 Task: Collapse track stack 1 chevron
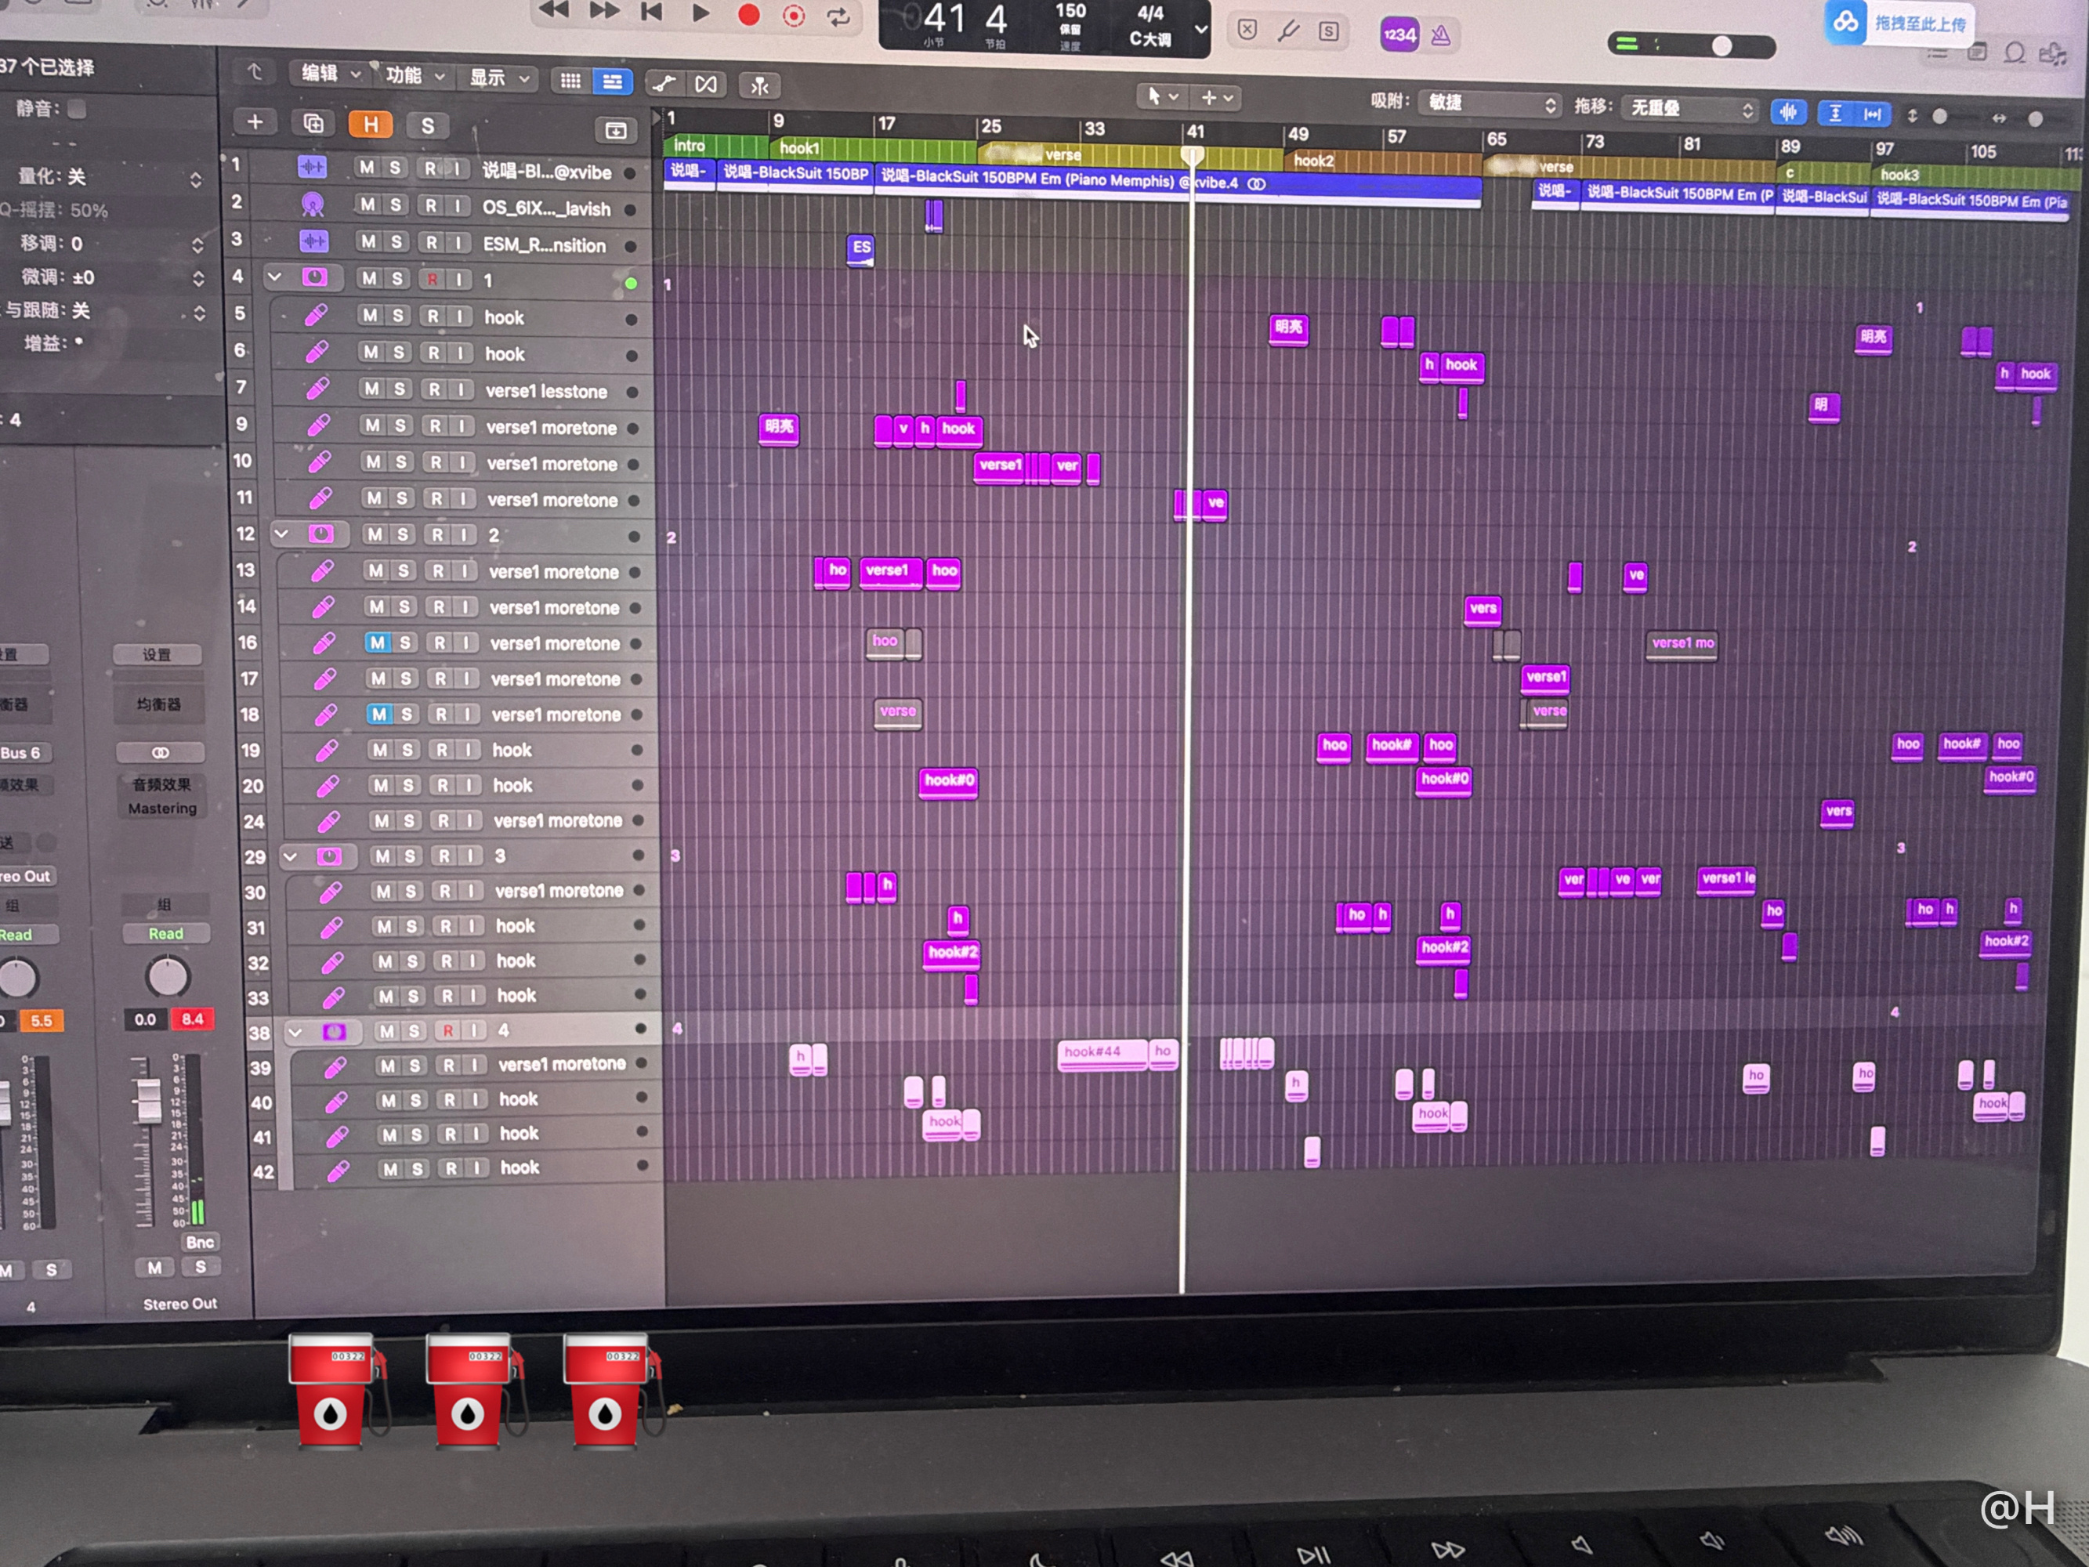point(274,277)
